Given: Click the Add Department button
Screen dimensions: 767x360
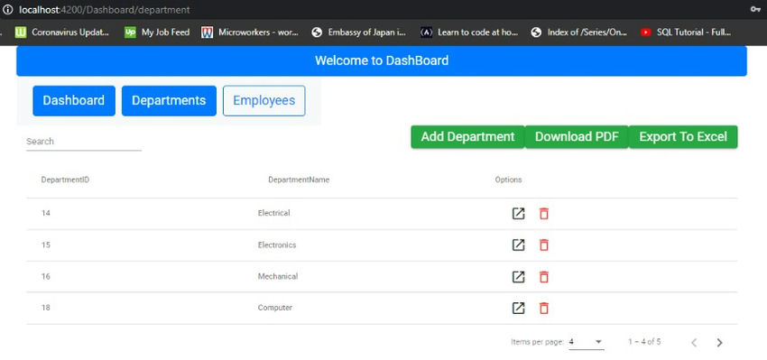Looking at the screenshot, I should click(467, 137).
